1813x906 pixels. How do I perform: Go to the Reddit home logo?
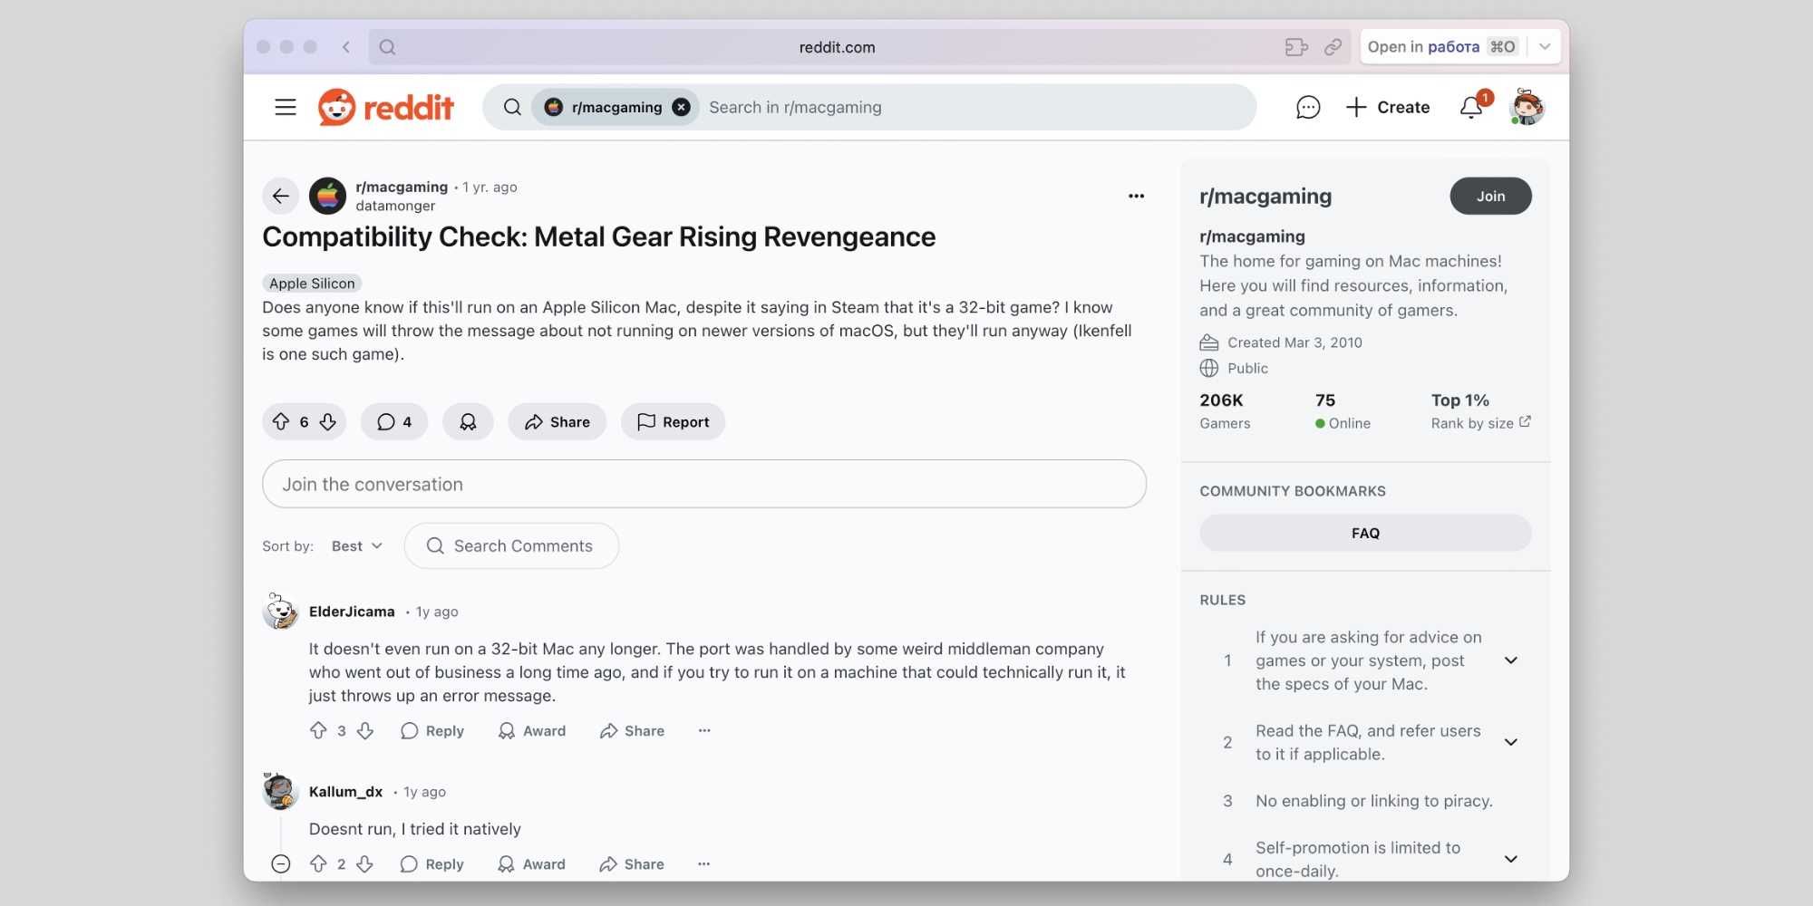click(x=385, y=107)
